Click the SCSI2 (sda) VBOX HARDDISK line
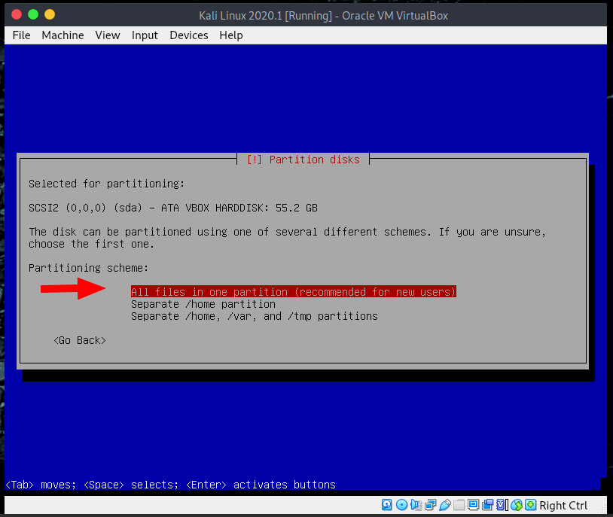 (173, 208)
